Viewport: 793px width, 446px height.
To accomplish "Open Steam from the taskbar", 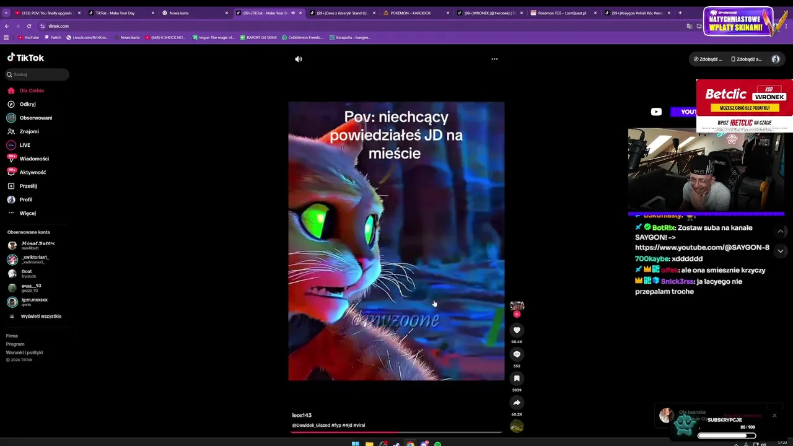I will (396, 444).
